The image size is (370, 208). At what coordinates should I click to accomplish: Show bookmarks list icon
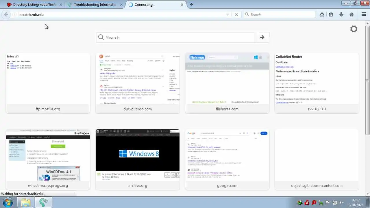(x=331, y=14)
